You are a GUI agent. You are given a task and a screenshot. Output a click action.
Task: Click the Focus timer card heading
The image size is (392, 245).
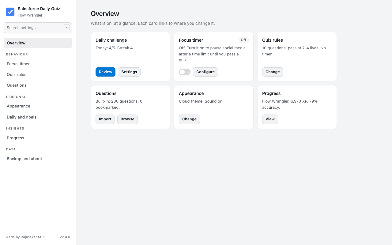point(191,40)
